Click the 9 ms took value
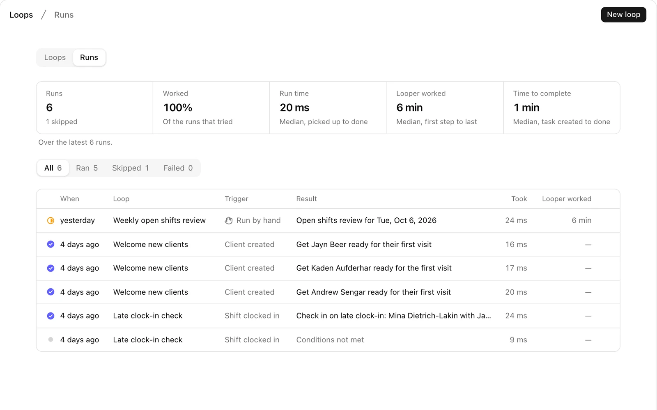 tap(518, 340)
